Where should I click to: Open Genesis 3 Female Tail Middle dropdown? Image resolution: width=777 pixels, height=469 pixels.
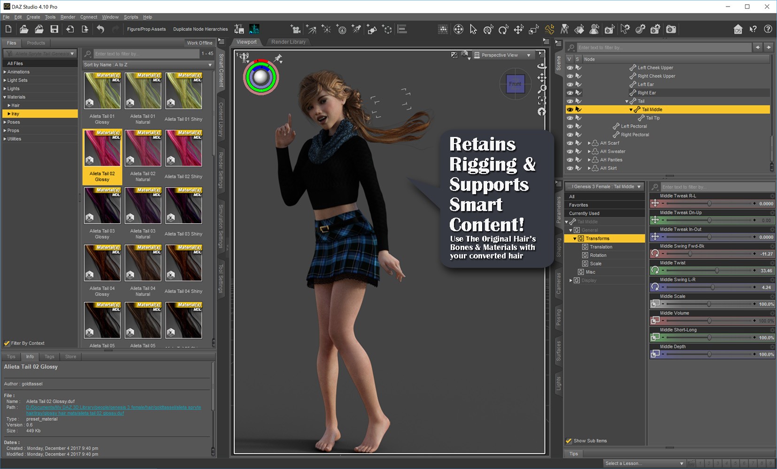(x=604, y=187)
